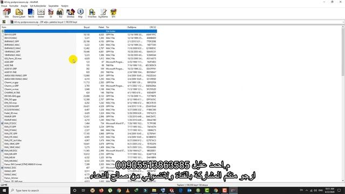This screenshot has height=194, width=345.
Task: Launch the Sihirbaz wizard icon
Action: point(71,13)
